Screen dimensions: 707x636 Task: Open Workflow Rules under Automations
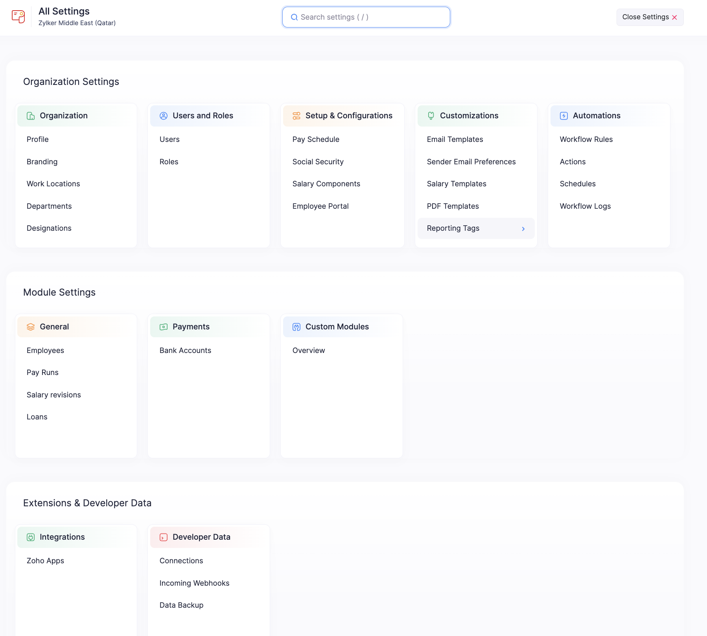pos(586,140)
